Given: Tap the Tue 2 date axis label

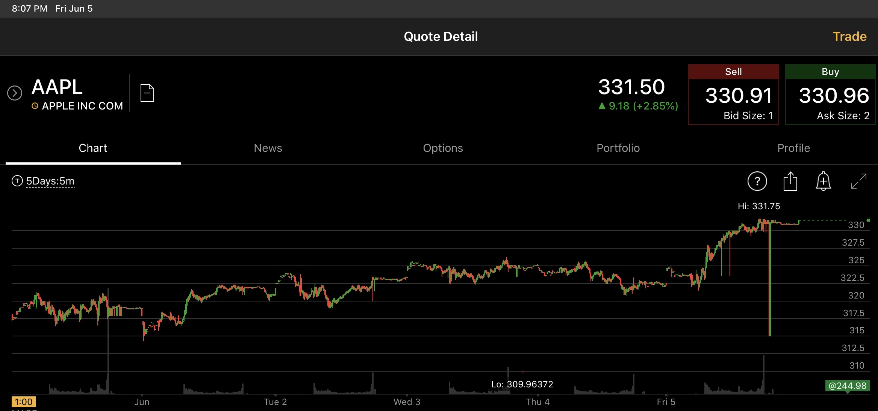Looking at the screenshot, I should [x=275, y=402].
